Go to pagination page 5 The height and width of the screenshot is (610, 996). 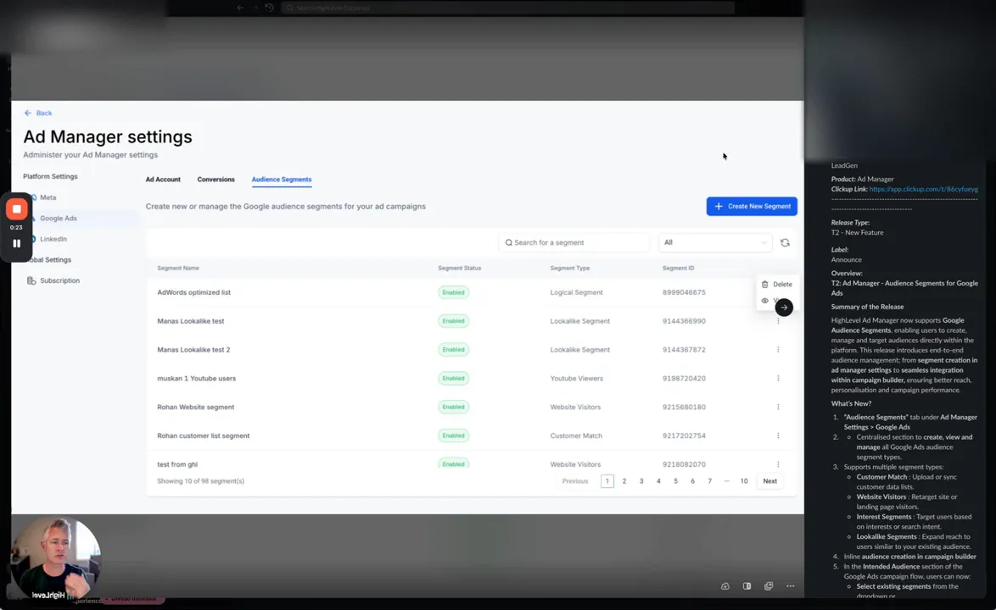coord(676,481)
